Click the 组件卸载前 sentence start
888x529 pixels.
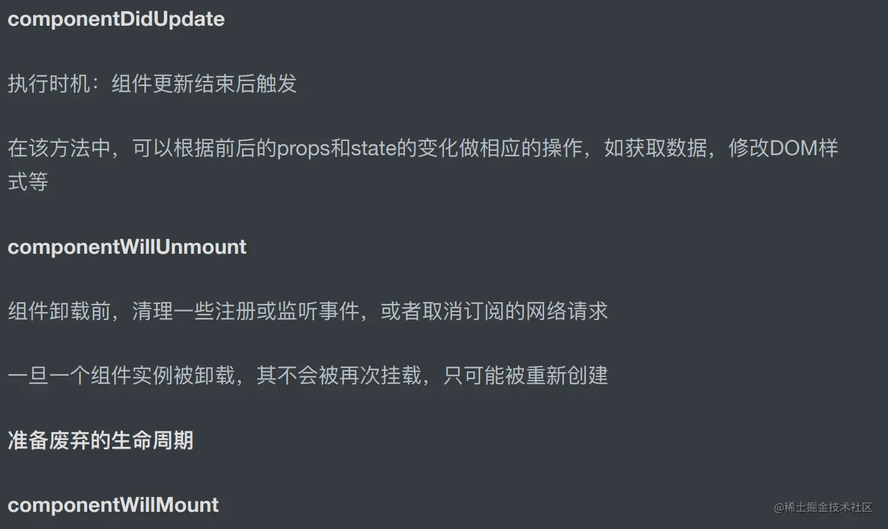click(x=59, y=311)
